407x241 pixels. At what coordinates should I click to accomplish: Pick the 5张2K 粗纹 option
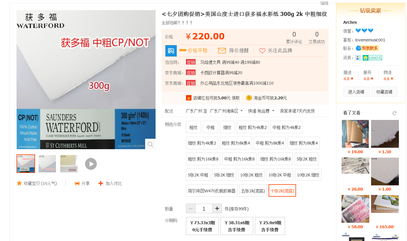tap(307, 159)
